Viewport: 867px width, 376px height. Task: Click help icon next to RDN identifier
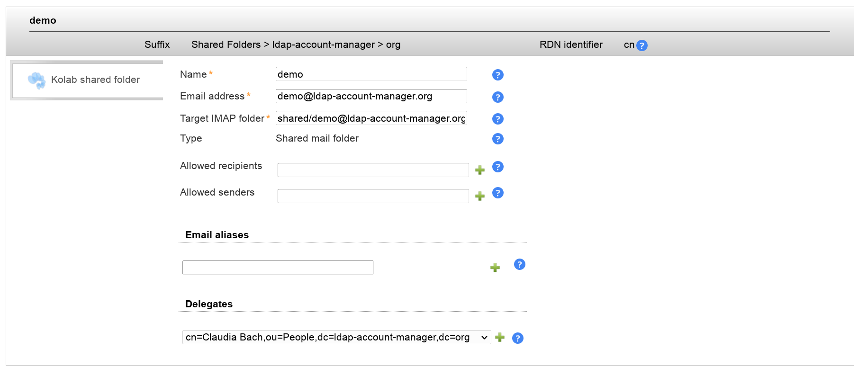pyautogui.click(x=641, y=45)
